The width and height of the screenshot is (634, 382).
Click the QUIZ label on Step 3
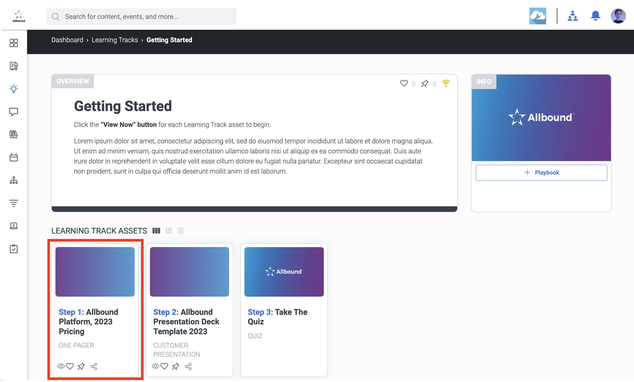point(255,336)
